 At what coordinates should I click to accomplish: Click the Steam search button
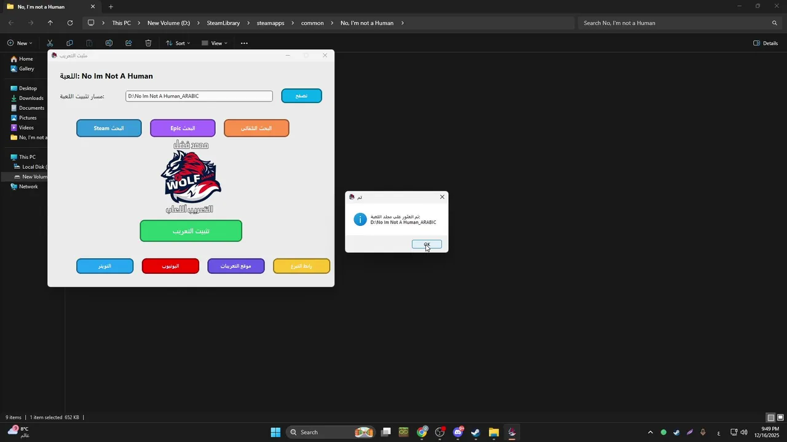pos(109,128)
